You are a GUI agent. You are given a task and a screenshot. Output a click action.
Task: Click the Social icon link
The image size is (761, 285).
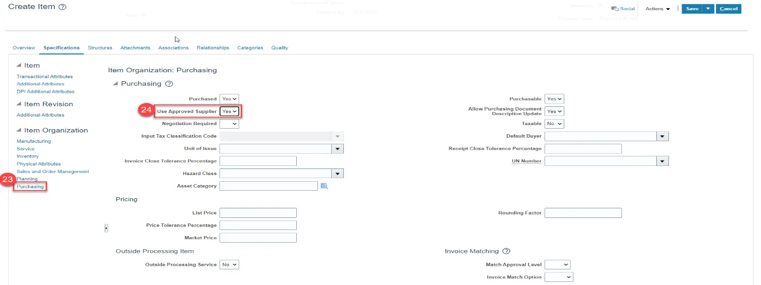623,9
